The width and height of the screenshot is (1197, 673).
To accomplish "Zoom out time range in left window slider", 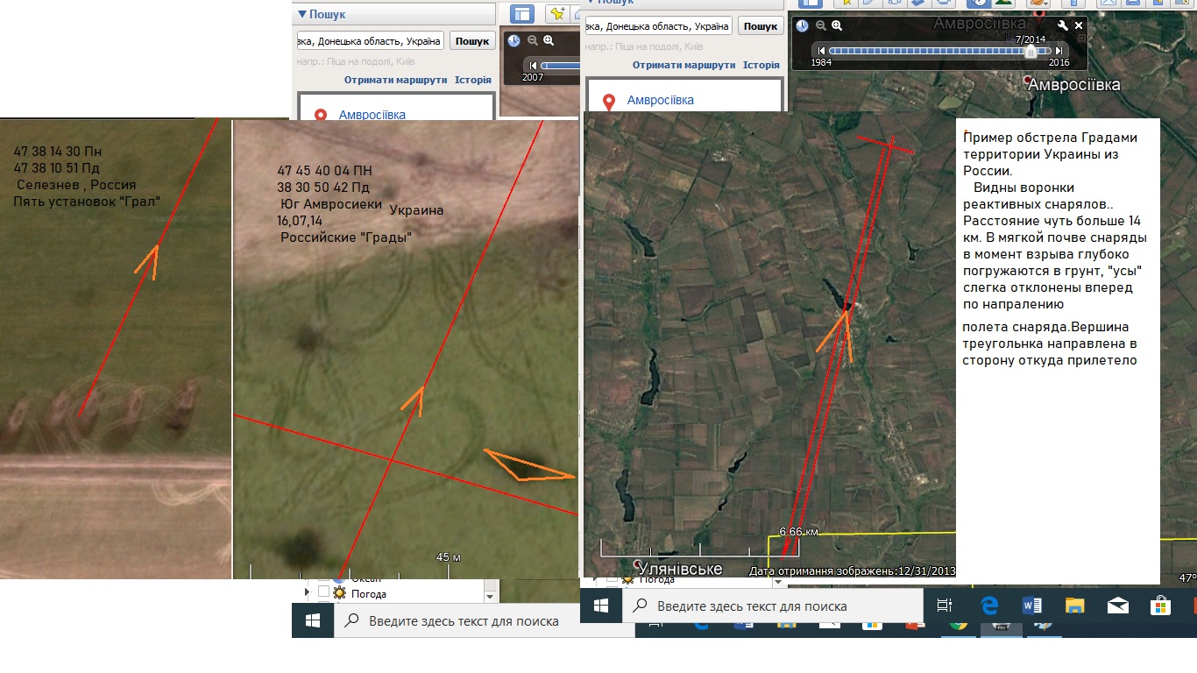I will [x=532, y=40].
